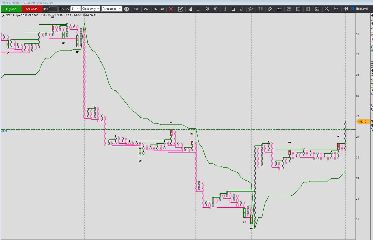Select the 3% box size button
The height and width of the screenshot is (240, 373).
[x=155, y=9]
